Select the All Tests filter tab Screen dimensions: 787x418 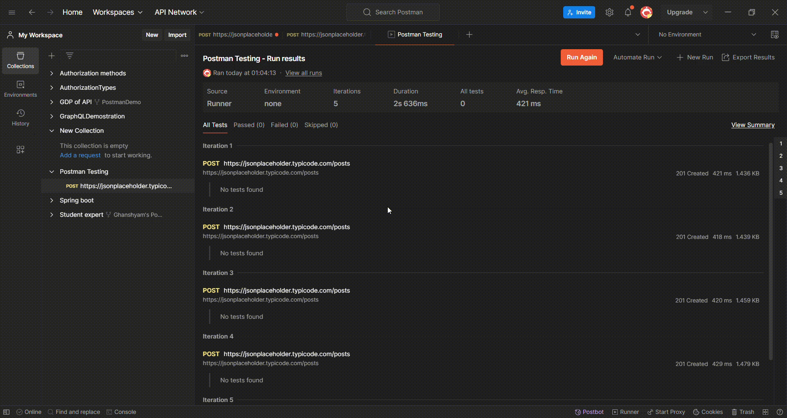pyautogui.click(x=215, y=125)
